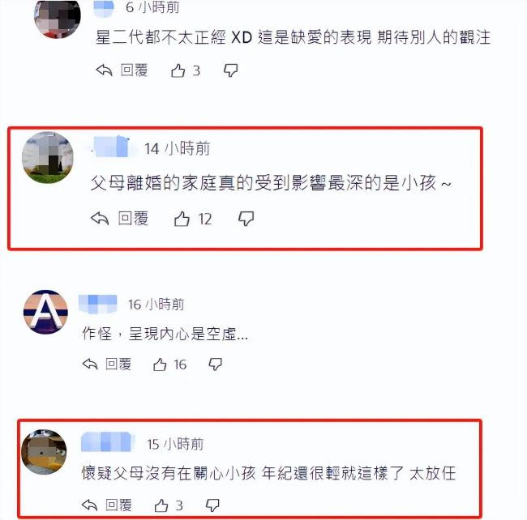Reply arrow on 15 小時前 comment
This screenshot has height=520, width=527.
click(x=89, y=505)
